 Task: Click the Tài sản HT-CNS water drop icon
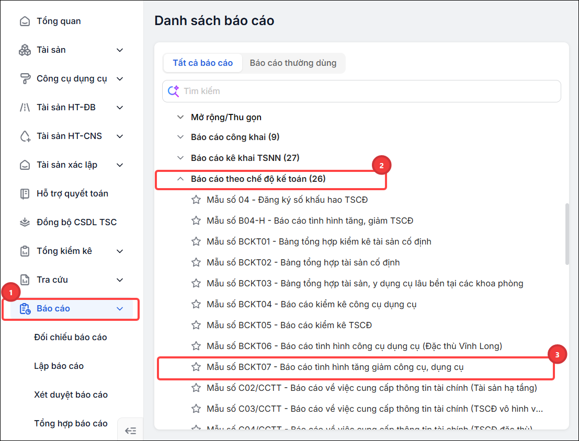pyautogui.click(x=25, y=136)
